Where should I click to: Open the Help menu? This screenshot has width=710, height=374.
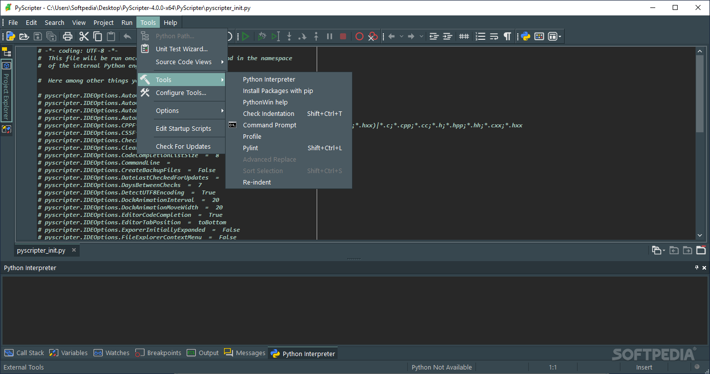[x=170, y=22]
